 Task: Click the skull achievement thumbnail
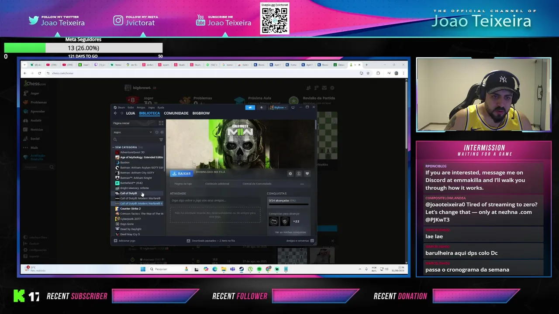click(285, 221)
